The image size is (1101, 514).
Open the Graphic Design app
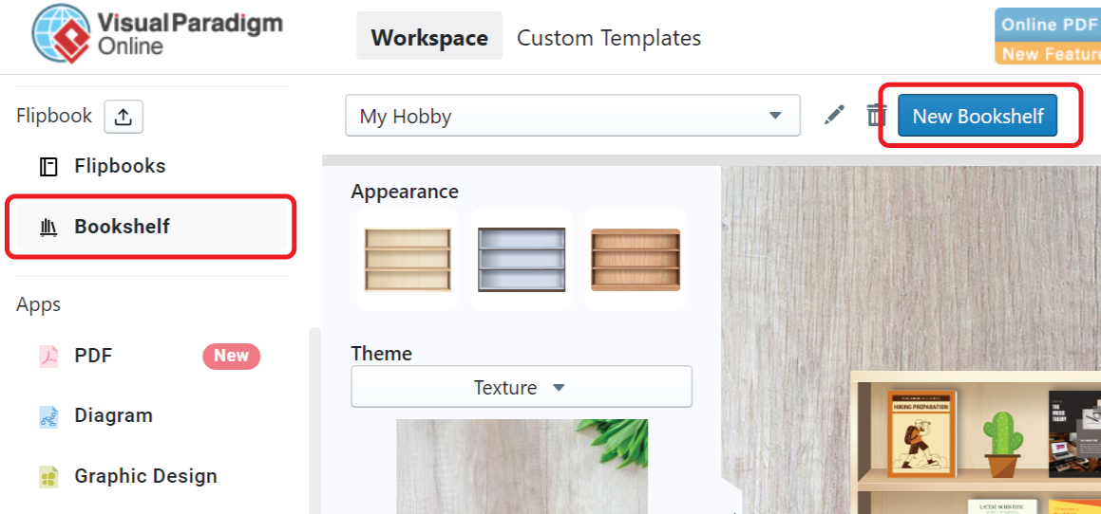145,476
